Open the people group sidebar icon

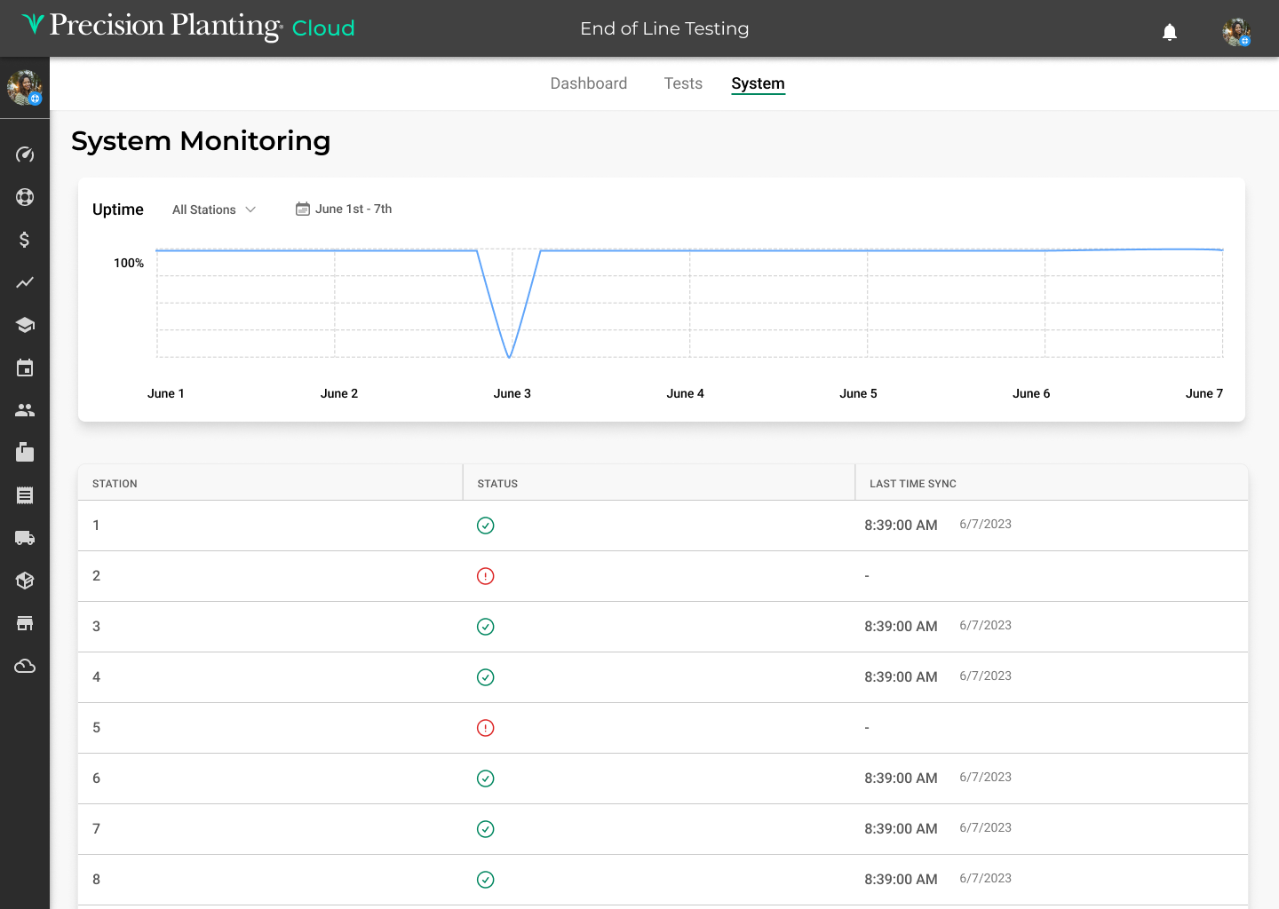click(25, 410)
